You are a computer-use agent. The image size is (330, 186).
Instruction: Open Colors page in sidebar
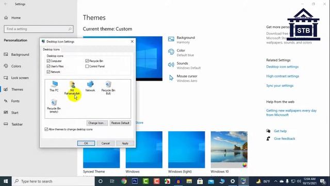[x=12, y=66]
